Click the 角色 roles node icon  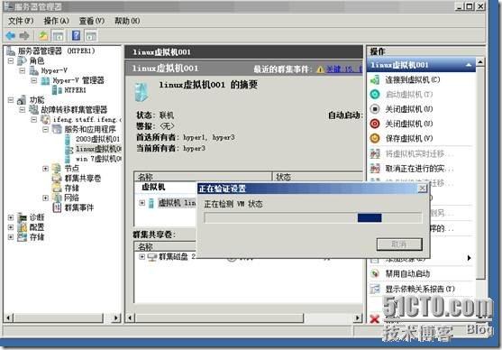click(x=23, y=60)
